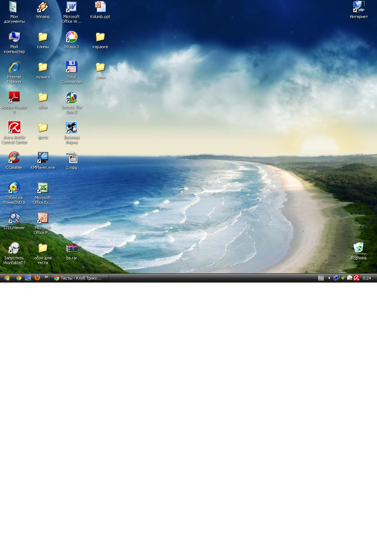Select the Total Commander shortcut

[x=71, y=67]
